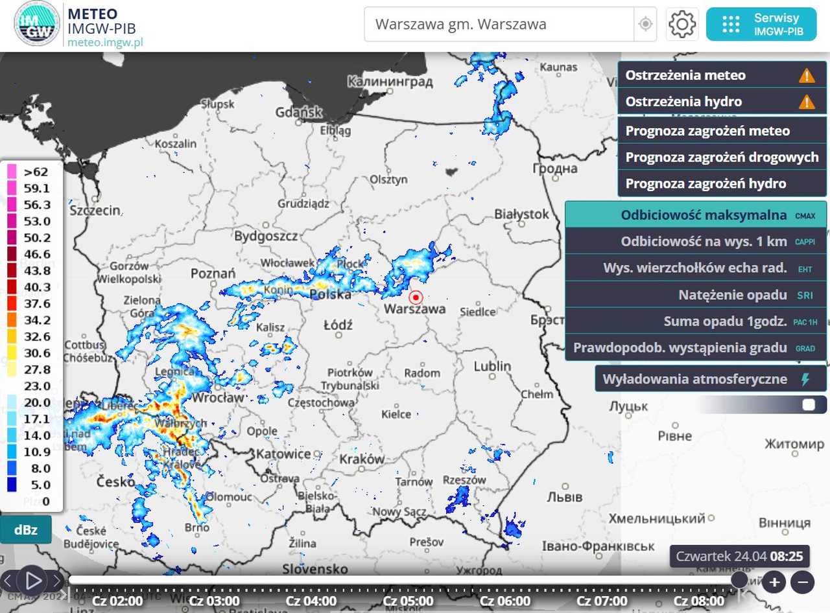Jump timeline to Cz 08:00
Image resolution: width=830 pixels, height=613 pixels.
(699, 601)
